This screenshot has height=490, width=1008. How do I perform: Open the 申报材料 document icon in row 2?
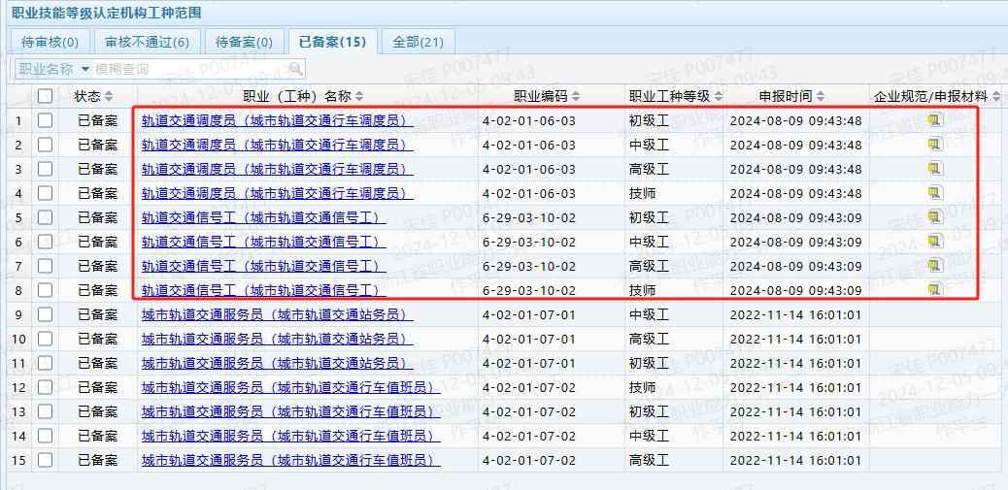(934, 145)
